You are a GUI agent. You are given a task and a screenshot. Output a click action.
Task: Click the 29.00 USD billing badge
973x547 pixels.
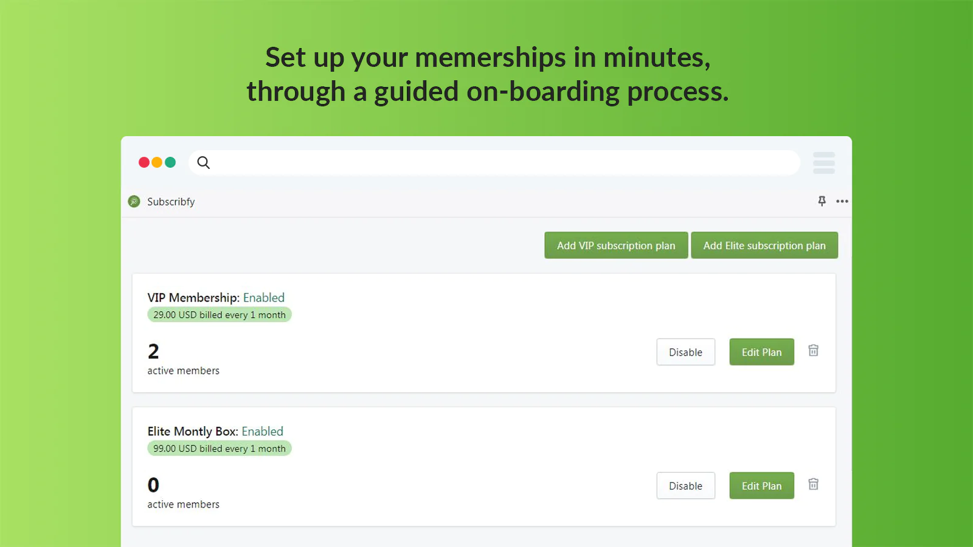tap(220, 315)
